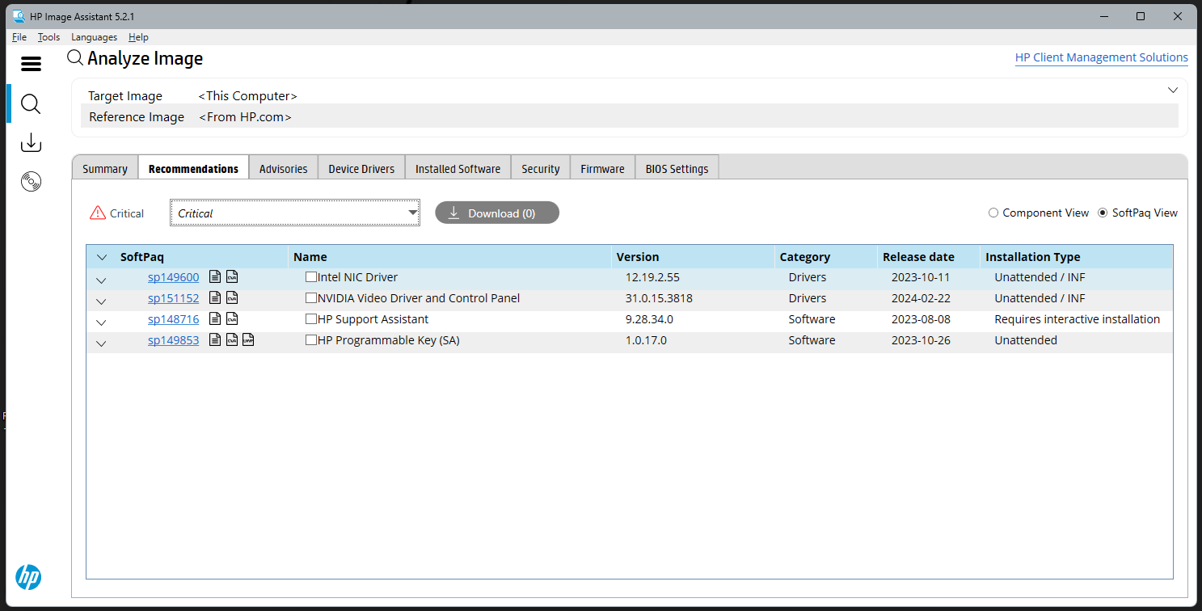Switch to SoftPaq View radio button
1202x611 pixels.
click(1103, 213)
